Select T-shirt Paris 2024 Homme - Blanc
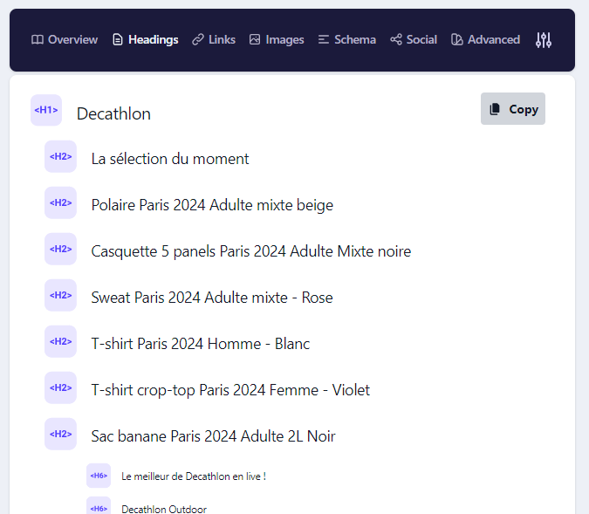This screenshot has height=514, width=589. click(201, 344)
